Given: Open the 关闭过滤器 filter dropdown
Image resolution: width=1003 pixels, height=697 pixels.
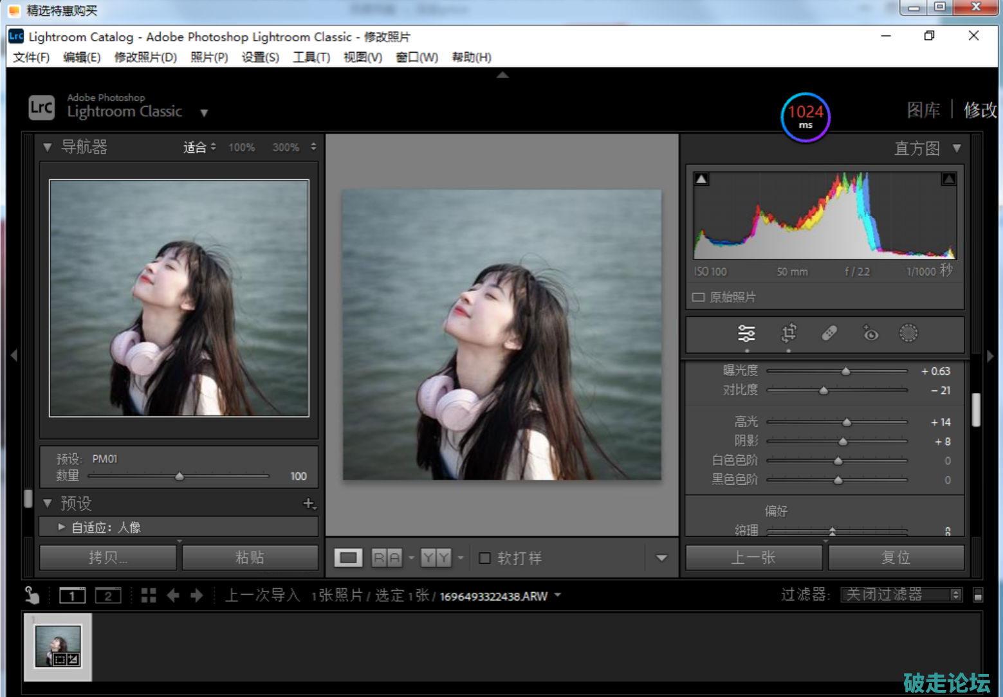Looking at the screenshot, I should click(x=901, y=595).
